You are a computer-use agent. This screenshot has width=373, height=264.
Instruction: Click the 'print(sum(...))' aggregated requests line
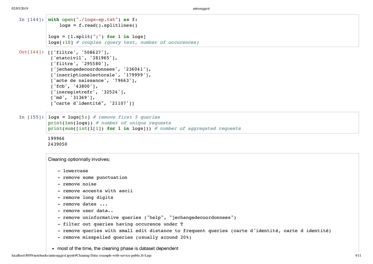click(x=144, y=129)
